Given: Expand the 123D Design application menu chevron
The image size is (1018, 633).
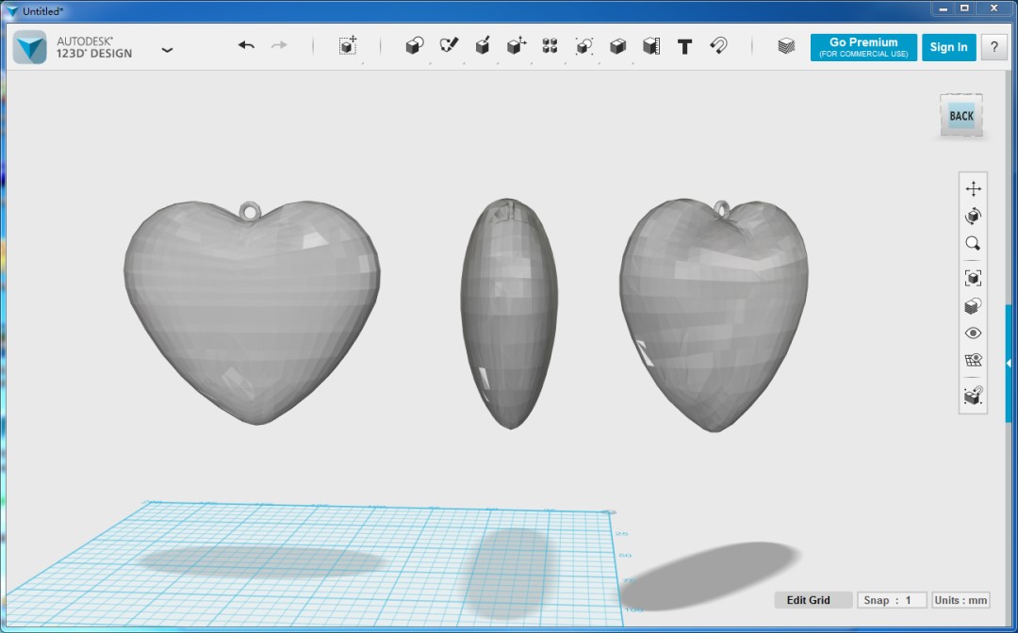Looking at the screenshot, I should point(167,49).
